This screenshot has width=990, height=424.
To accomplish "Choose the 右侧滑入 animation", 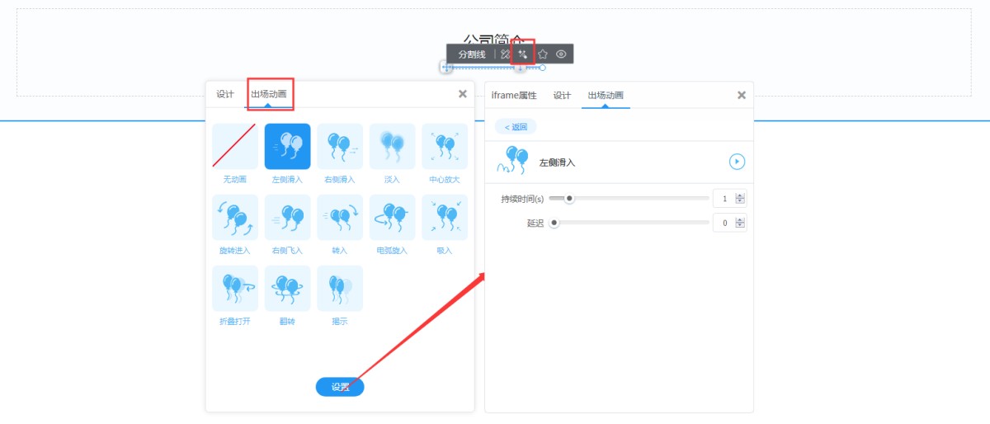I will [x=340, y=147].
